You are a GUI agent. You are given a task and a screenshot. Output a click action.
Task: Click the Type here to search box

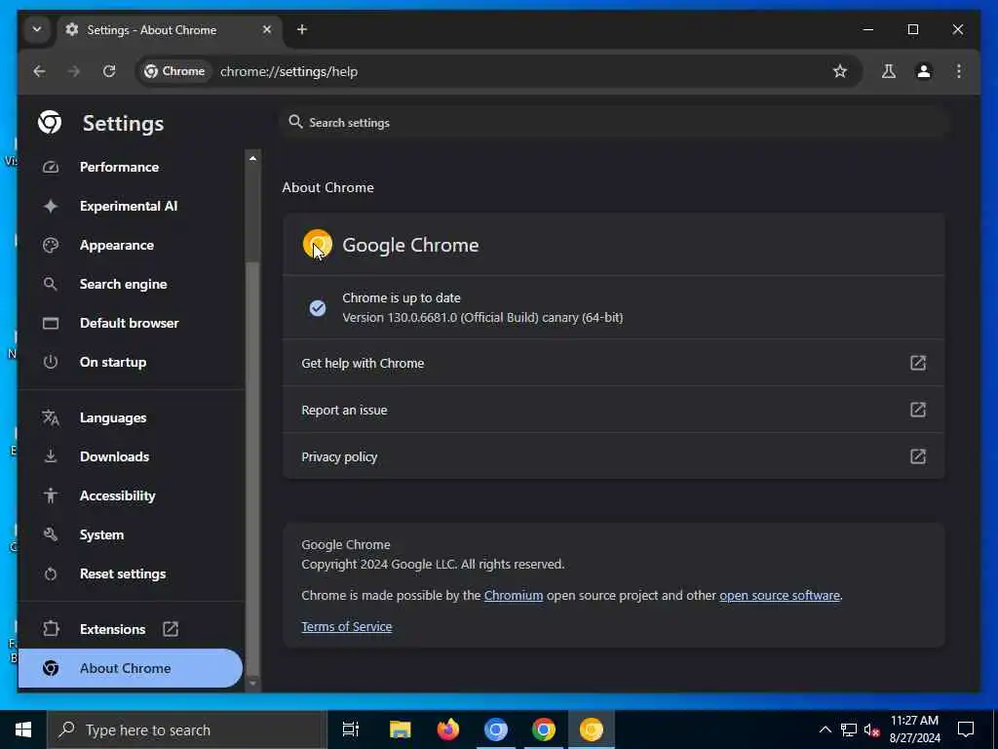pos(188,729)
